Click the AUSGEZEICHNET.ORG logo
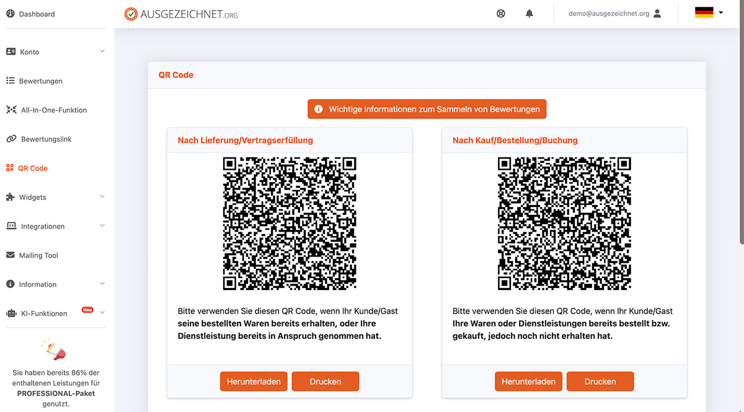 pos(181,14)
